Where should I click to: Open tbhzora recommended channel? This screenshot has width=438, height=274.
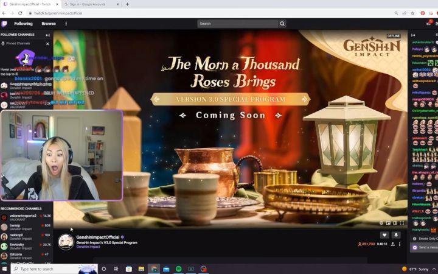point(26,256)
